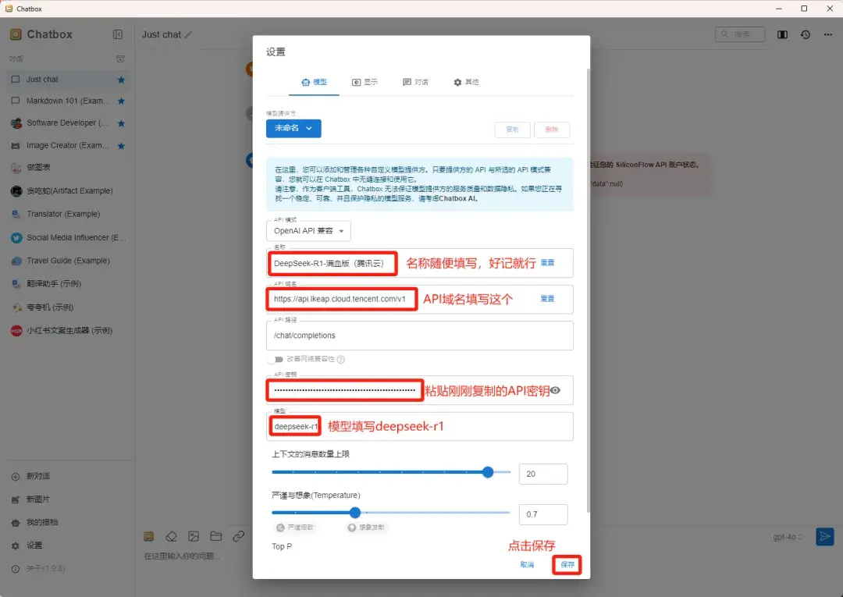Open the Travel Guide (Example) conversation
The width and height of the screenshot is (843, 597).
(67, 261)
